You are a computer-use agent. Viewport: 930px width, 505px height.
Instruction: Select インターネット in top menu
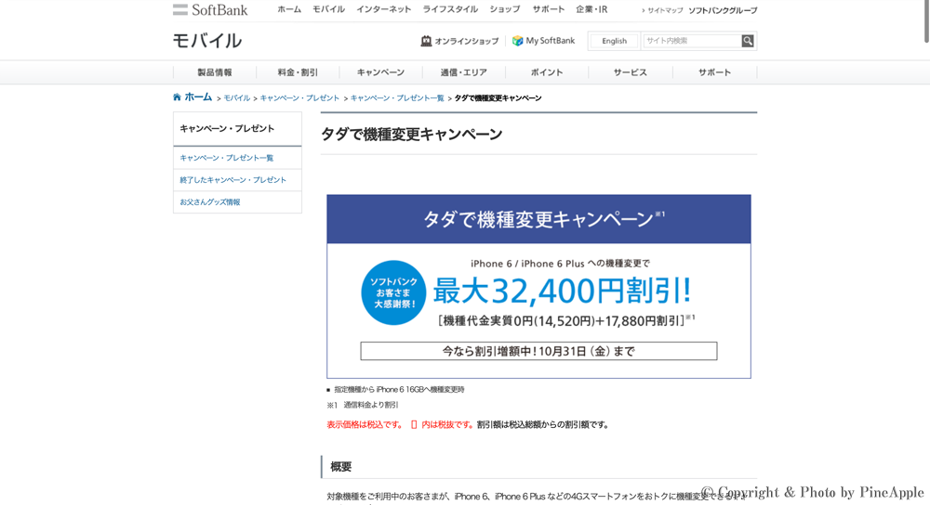coord(384,9)
